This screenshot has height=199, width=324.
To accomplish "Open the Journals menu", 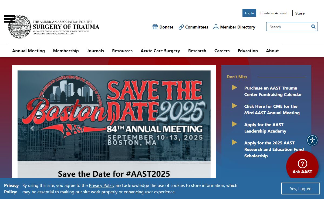I will tap(95, 51).
